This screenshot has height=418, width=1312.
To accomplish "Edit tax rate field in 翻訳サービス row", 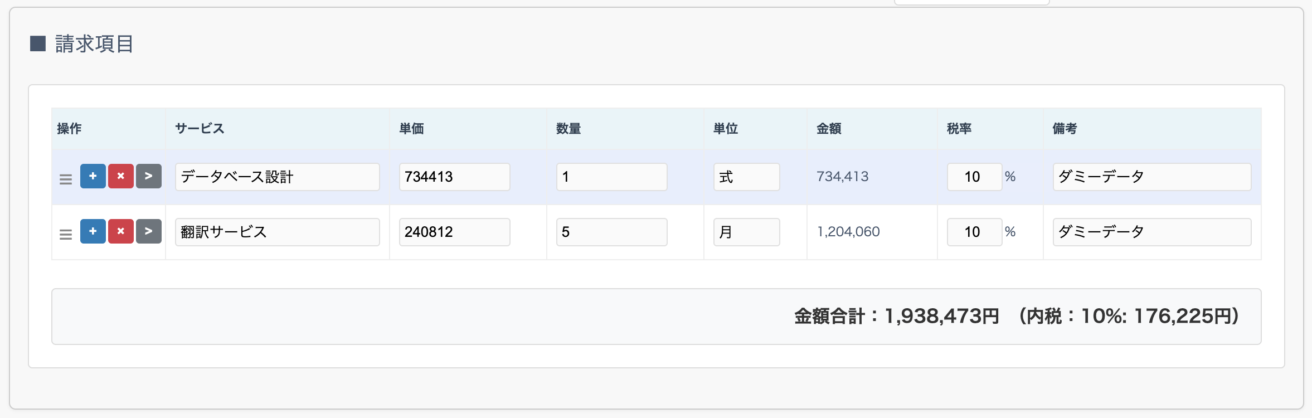I will coord(975,232).
